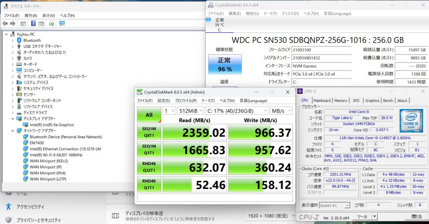Run the SEQ1M Q8T1 test button
The height and width of the screenshot is (224, 429).
149,132
